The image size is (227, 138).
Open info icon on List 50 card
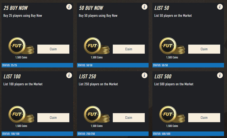[x=220, y=7]
